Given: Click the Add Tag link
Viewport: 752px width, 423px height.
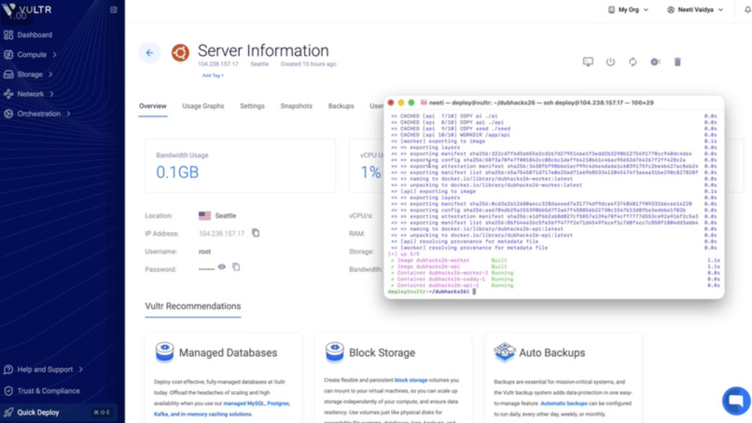Looking at the screenshot, I should point(213,75).
